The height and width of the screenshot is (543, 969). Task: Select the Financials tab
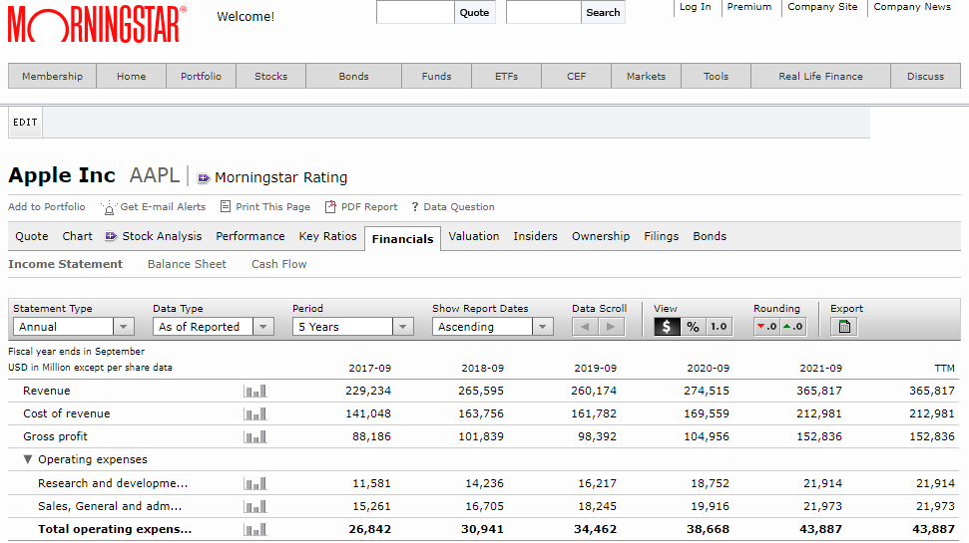coord(402,239)
